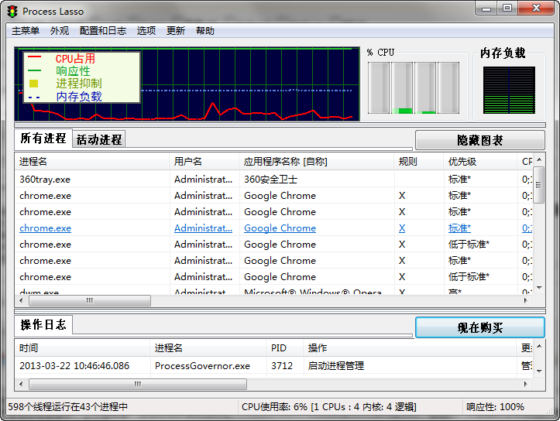Sort by 优先级 column header

[x=480, y=162]
